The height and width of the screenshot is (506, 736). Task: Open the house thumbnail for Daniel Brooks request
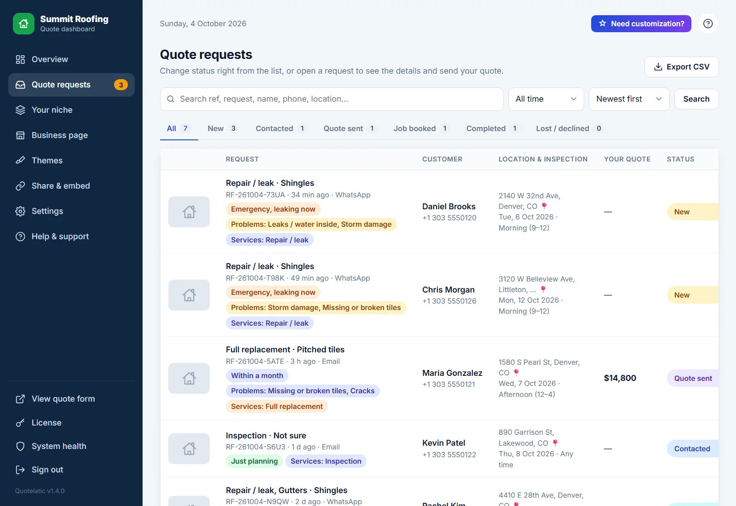[x=189, y=212]
